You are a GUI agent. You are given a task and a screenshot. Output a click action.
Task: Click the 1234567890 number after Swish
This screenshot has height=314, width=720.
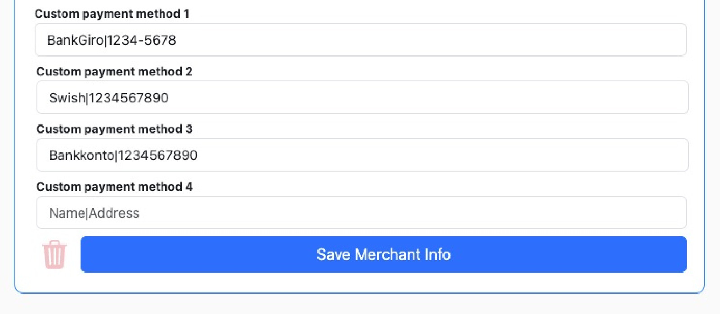[x=129, y=97]
